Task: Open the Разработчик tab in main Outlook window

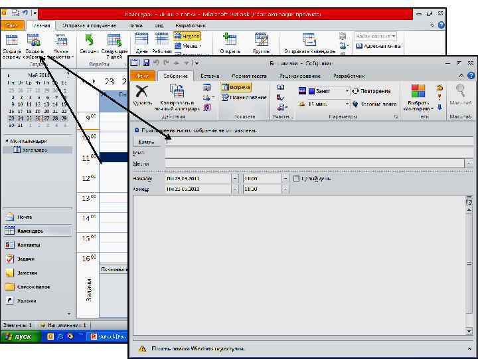Action: click(191, 26)
